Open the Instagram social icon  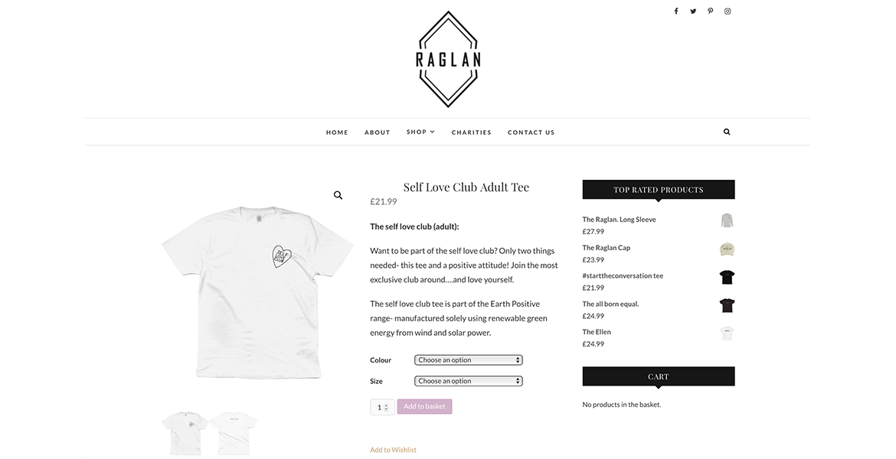pyautogui.click(x=728, y=11)
